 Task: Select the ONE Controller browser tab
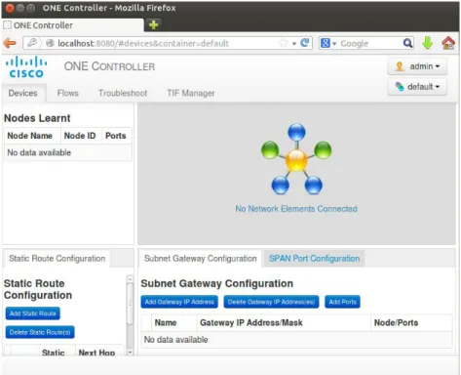tap(73, 25)
